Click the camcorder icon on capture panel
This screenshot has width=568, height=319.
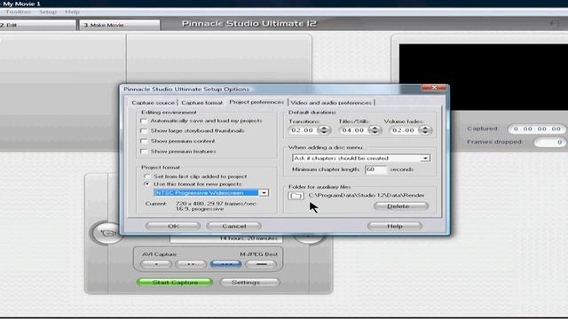106,233
